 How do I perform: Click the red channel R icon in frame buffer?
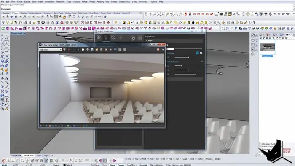[x=69, y=50]
